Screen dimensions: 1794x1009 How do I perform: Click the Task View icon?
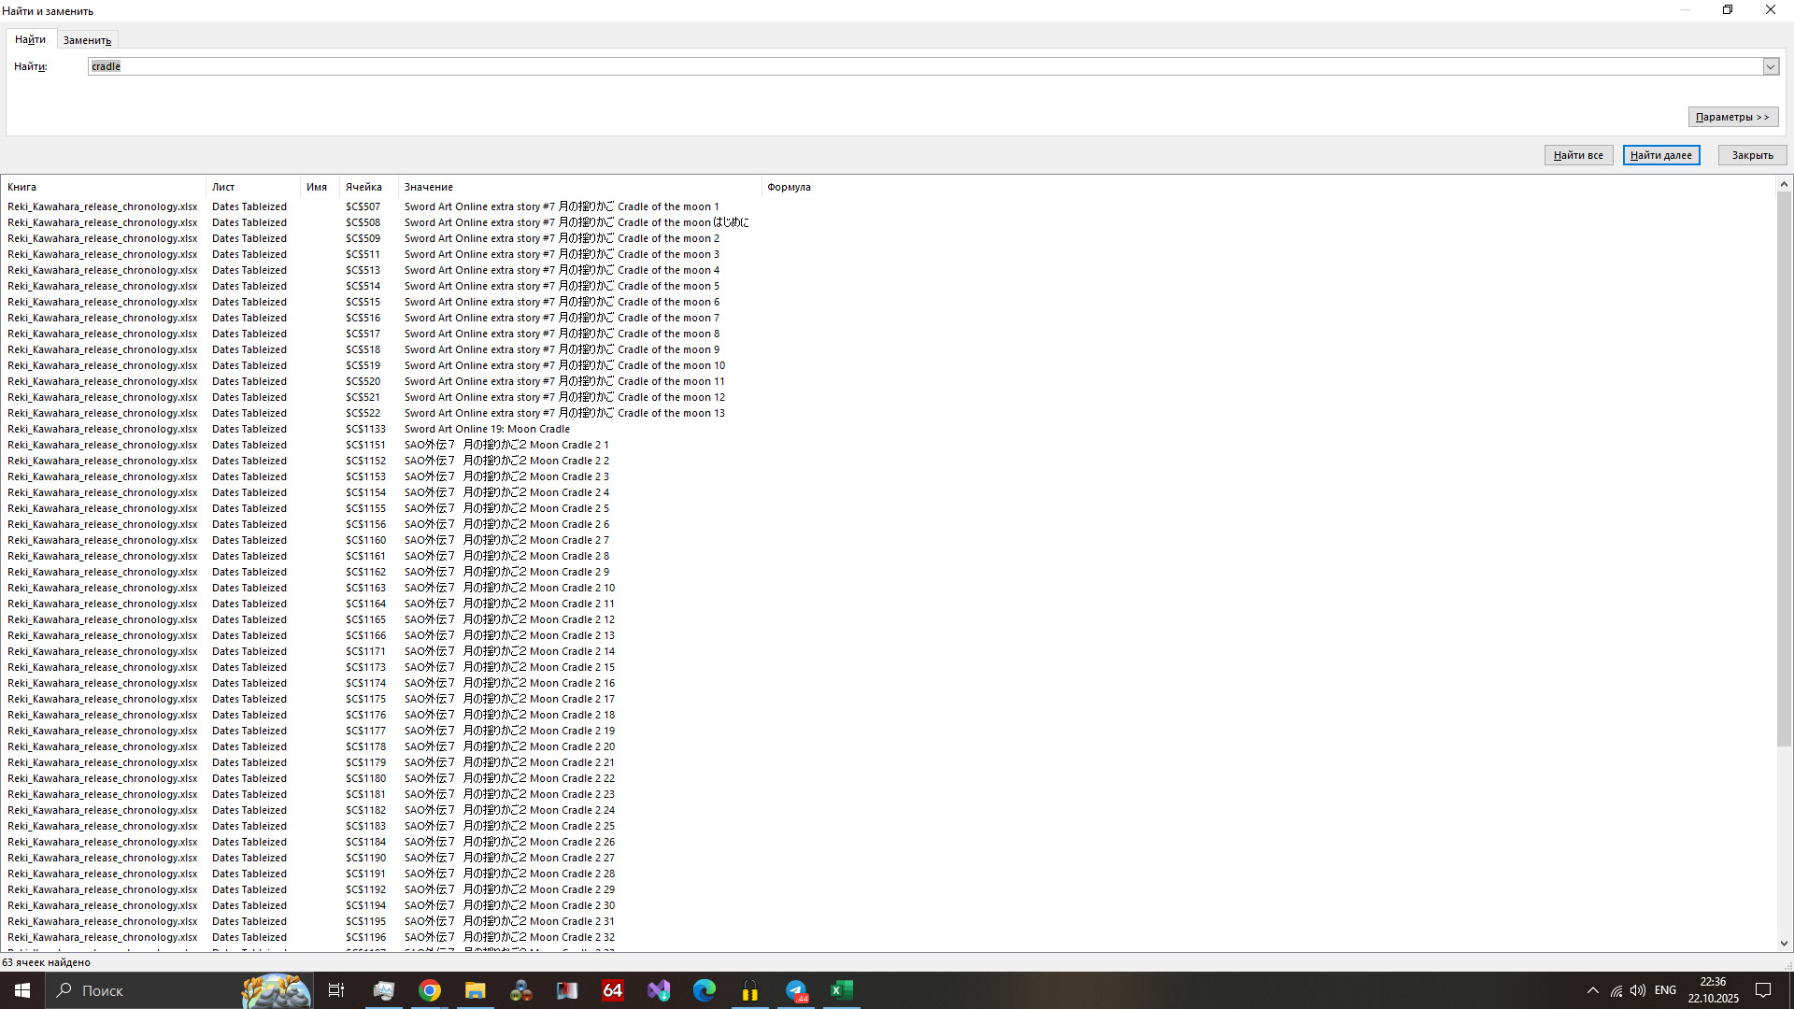pos(336,990)
